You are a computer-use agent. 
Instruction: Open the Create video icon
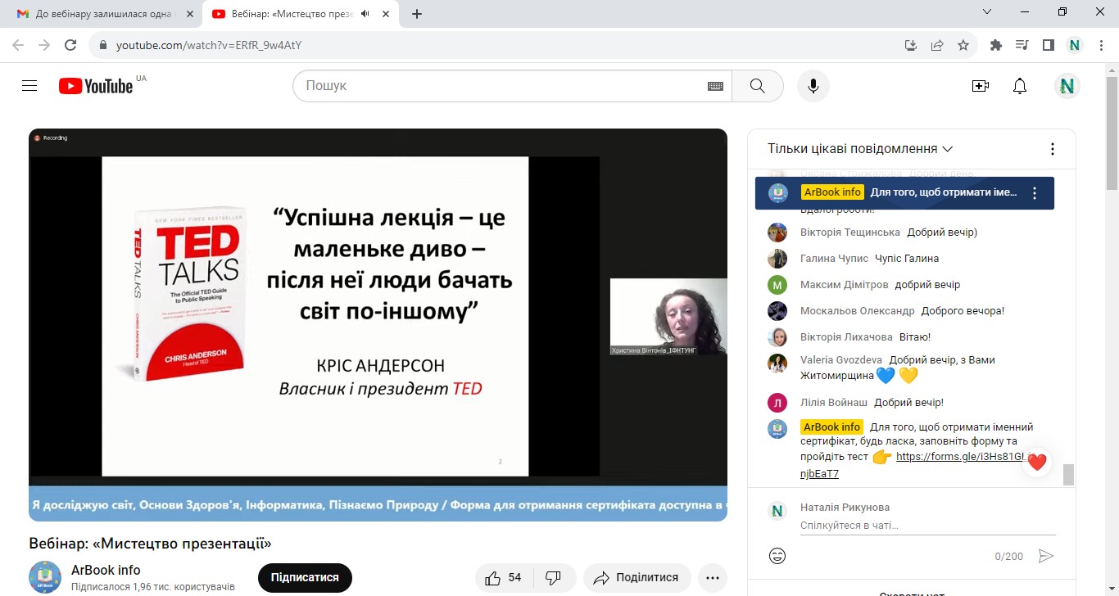coord(980,86)
